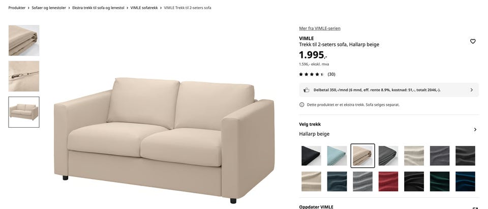
Task: Choose the deep blue cover swatch
Action: coord(465,181)
